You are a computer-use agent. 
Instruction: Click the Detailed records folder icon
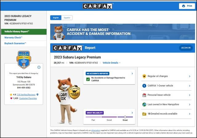tap(144, 114)
